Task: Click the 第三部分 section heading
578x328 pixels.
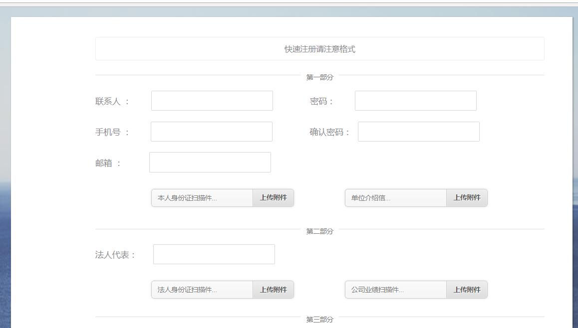Action: (x=319, y=320)
